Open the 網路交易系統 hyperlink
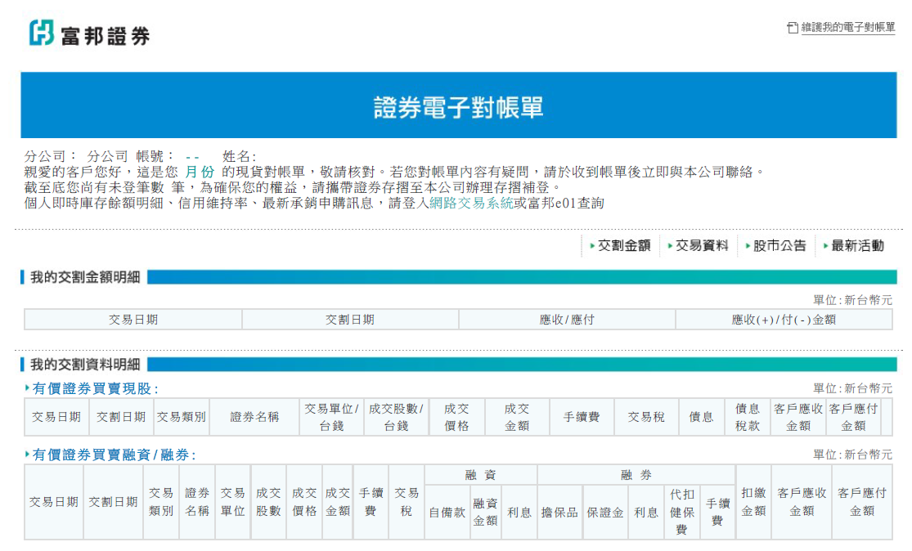 [x=471, y=204]
